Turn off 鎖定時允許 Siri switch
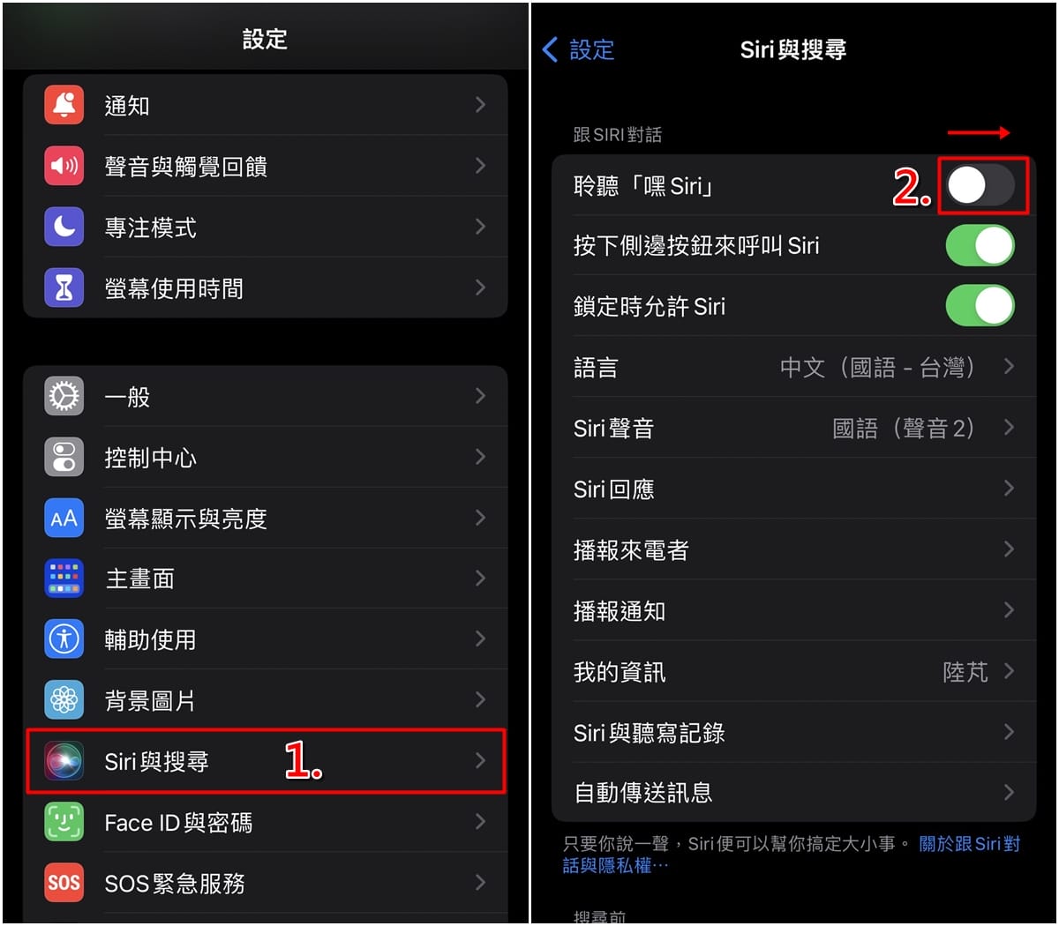The width and height of the screenshot is (1059, 926). (980, 306)
